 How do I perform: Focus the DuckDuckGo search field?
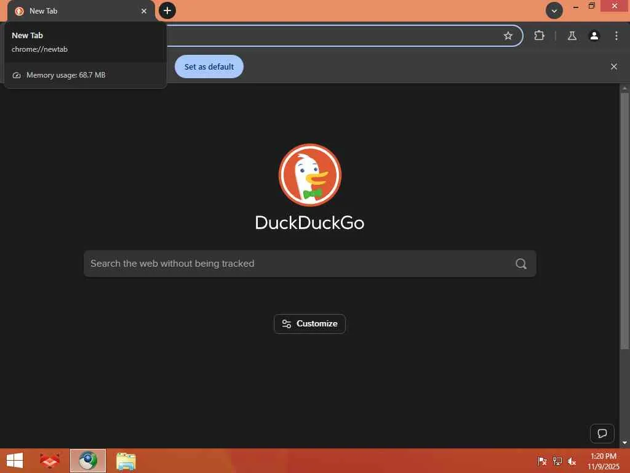point(310,264)
